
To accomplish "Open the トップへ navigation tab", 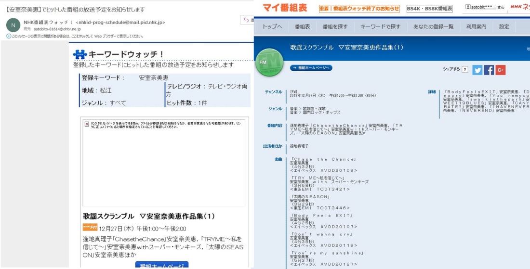I will coord(272,26).
